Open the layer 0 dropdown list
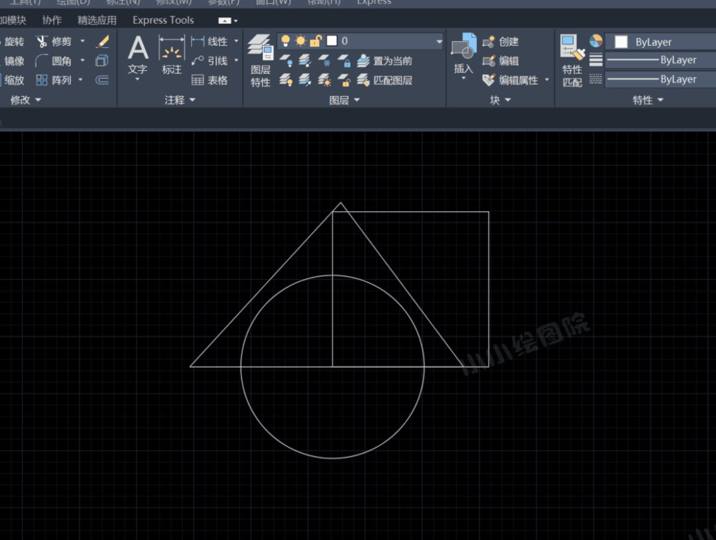Viewport: 716px width, 540px height. pos(439,41)
